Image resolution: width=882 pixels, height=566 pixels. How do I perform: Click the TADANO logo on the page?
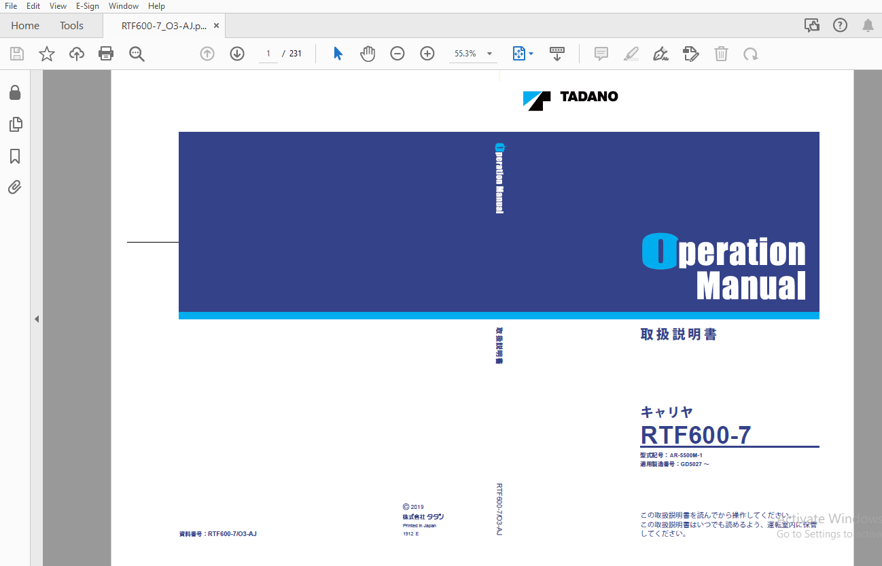click(571, 99)
